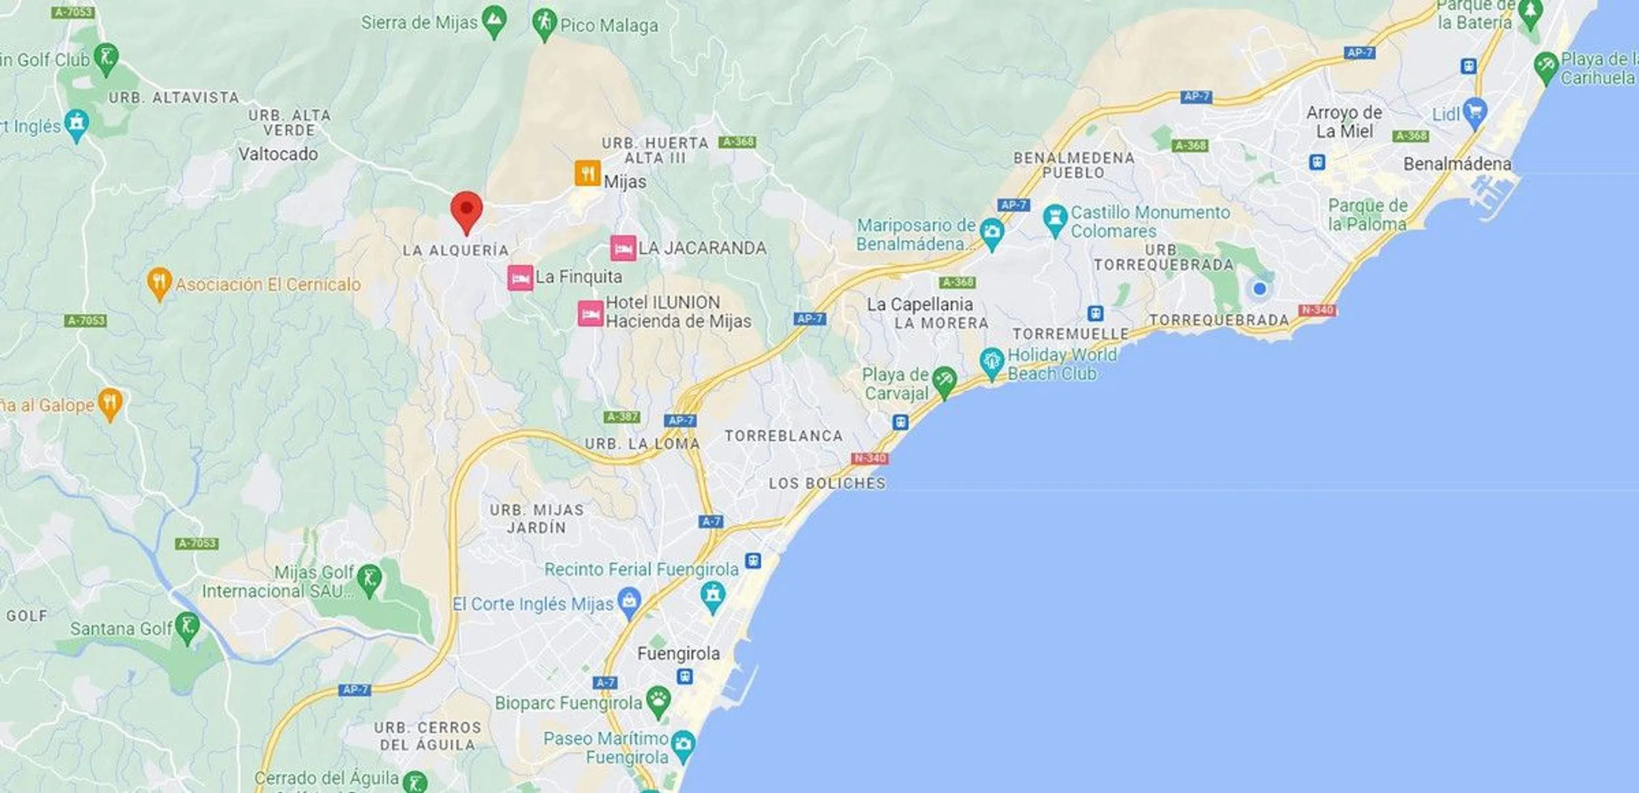Open Recinto Ferial Fuengirola castle icon

(712, 598)
